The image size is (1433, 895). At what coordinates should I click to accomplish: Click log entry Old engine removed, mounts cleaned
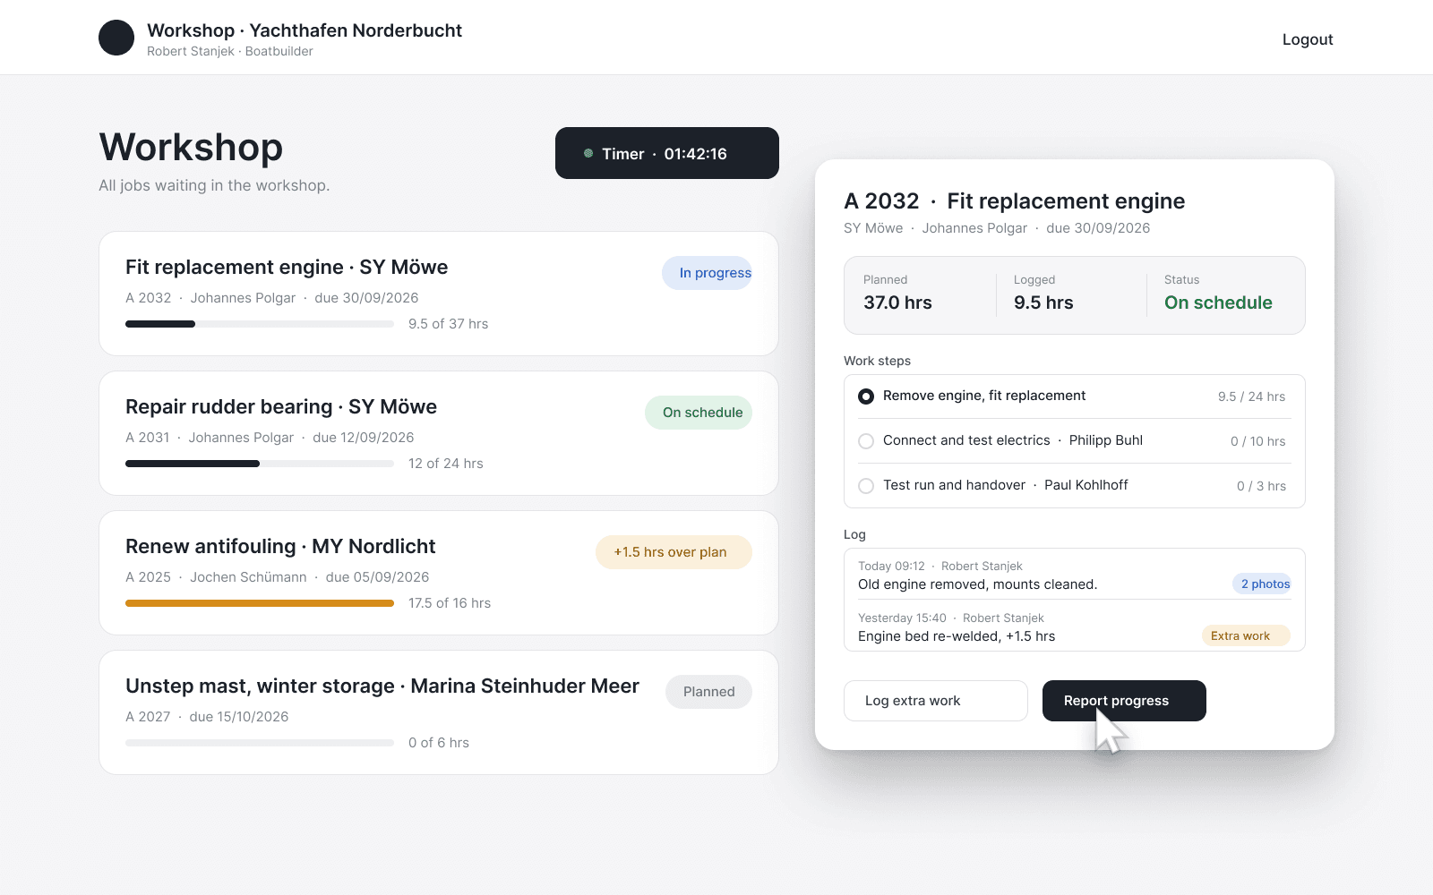[977, 584]
